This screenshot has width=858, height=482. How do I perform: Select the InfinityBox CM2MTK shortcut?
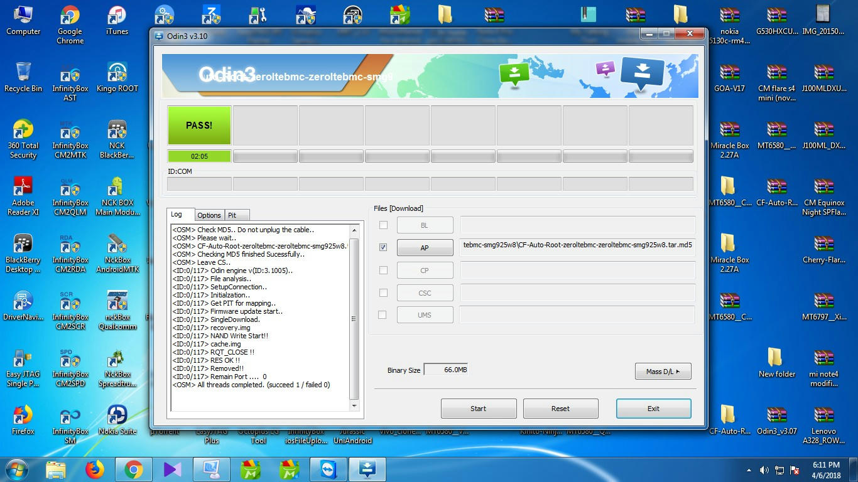click(x=70, y=139)
